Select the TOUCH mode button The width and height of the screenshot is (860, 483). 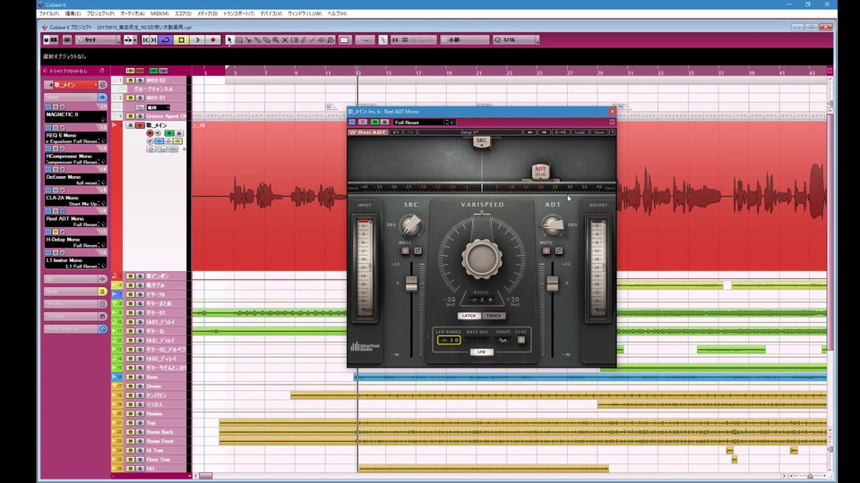494,316
